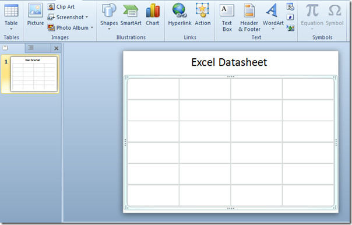Viewport: 352px width, 225px height.
Task: Click the Symbols group label
Action: pyautogui.click(x=322, y=37)
